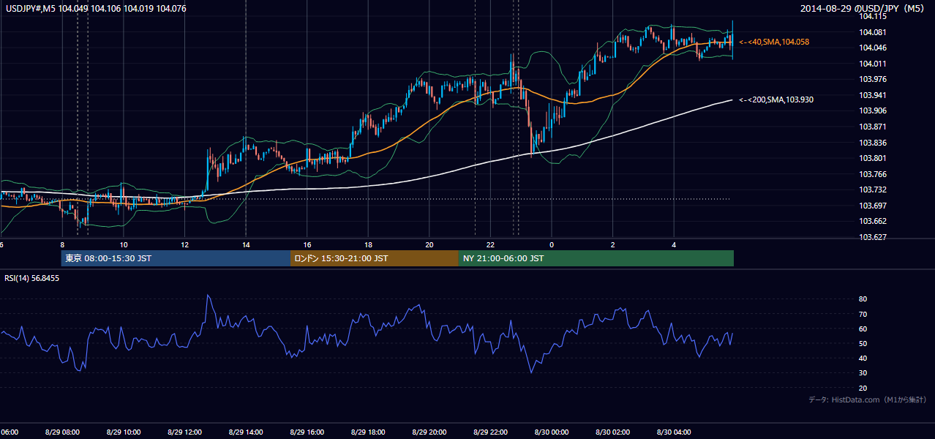Click price level 103.662 on the axis
The width and height of the screenshot is (935, 439).
873,221
